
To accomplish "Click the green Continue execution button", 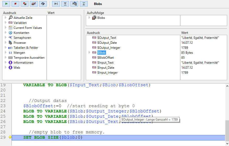I will [x=7, y=4].
